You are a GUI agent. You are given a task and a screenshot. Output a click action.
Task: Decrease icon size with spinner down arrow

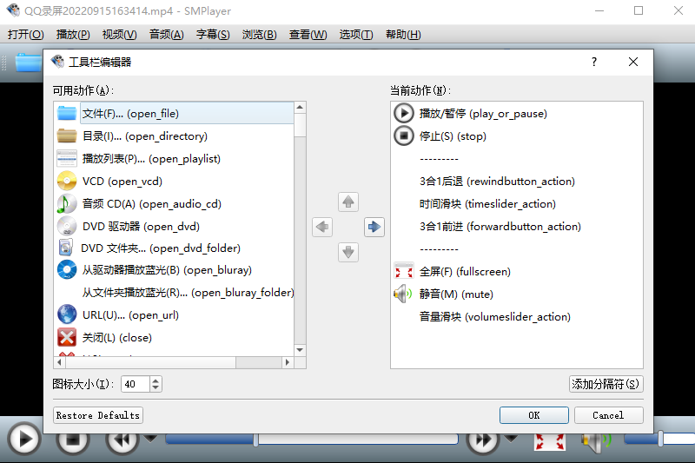(x=155, y=387)
